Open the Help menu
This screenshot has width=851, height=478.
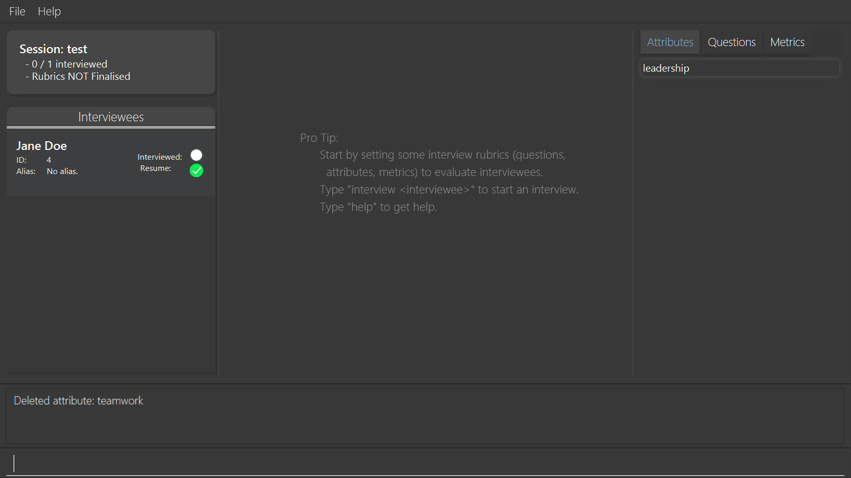tap(49, 11)
